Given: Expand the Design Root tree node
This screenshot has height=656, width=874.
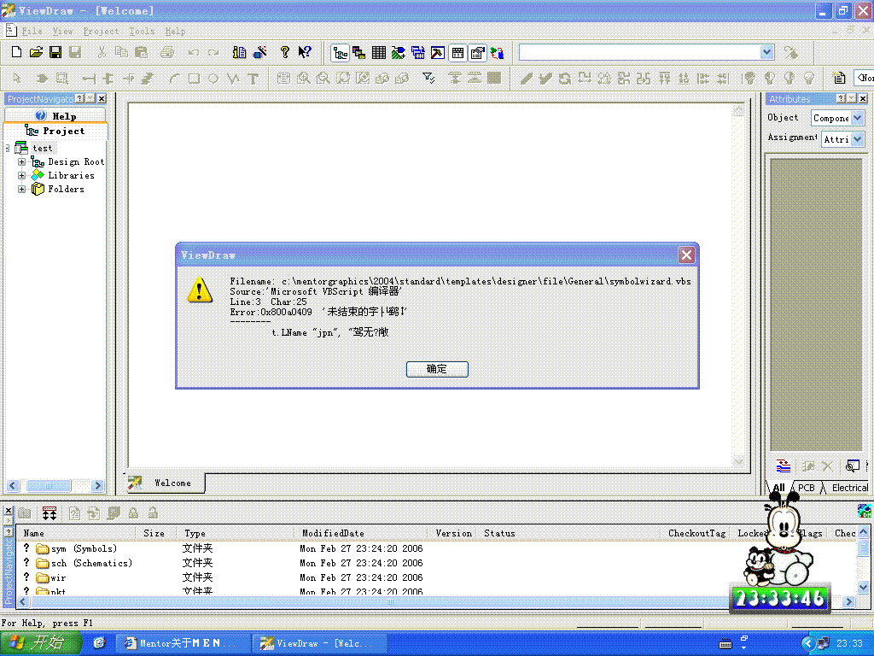Looking at the screenshot, I should point(21,161).
